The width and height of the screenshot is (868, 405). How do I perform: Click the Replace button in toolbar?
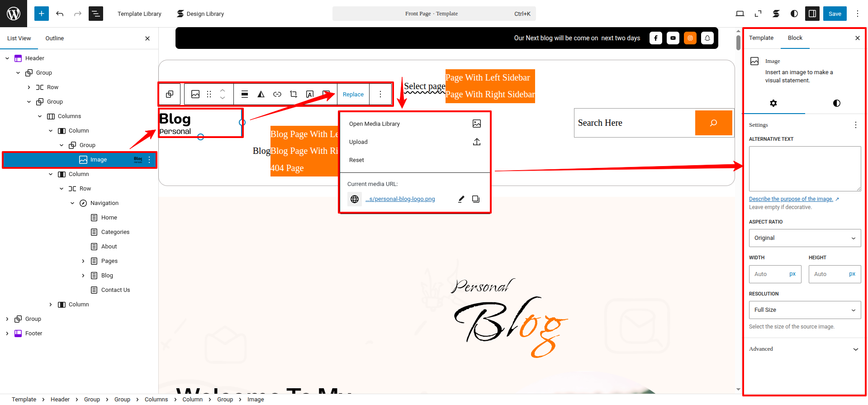tap(353, 94)
